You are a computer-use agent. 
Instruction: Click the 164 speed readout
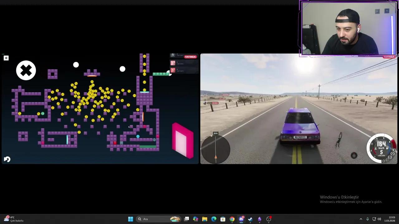382,144
